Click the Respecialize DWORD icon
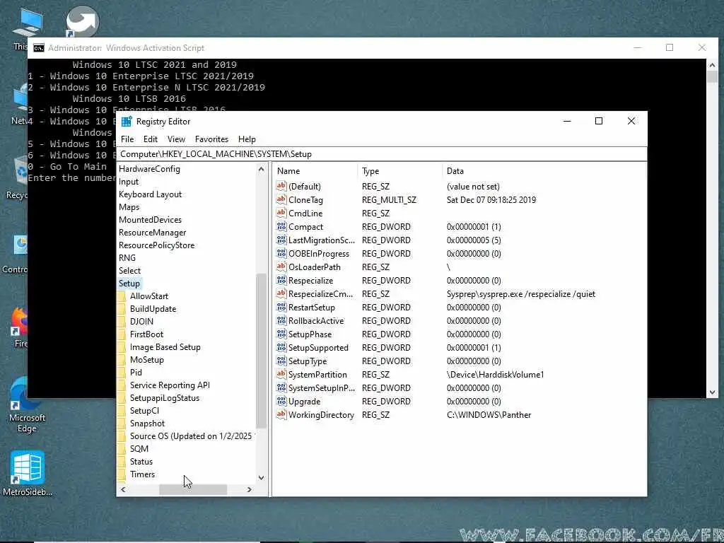The image size is (724, 543). tap(281, 280)
